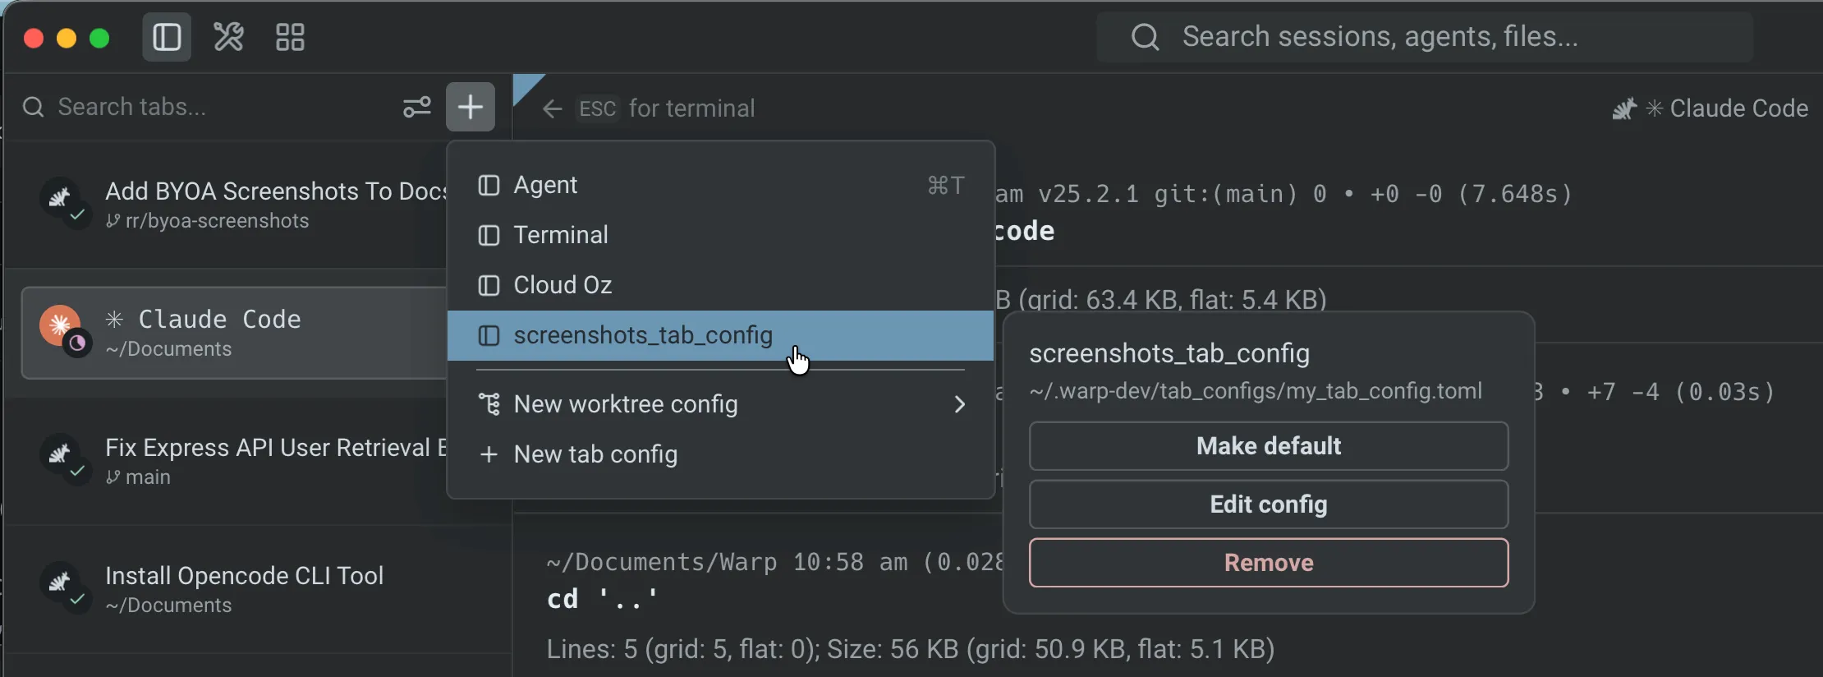Open the grid layout icon
Screen dimensions: 1823x677
(x=290, y=37)
